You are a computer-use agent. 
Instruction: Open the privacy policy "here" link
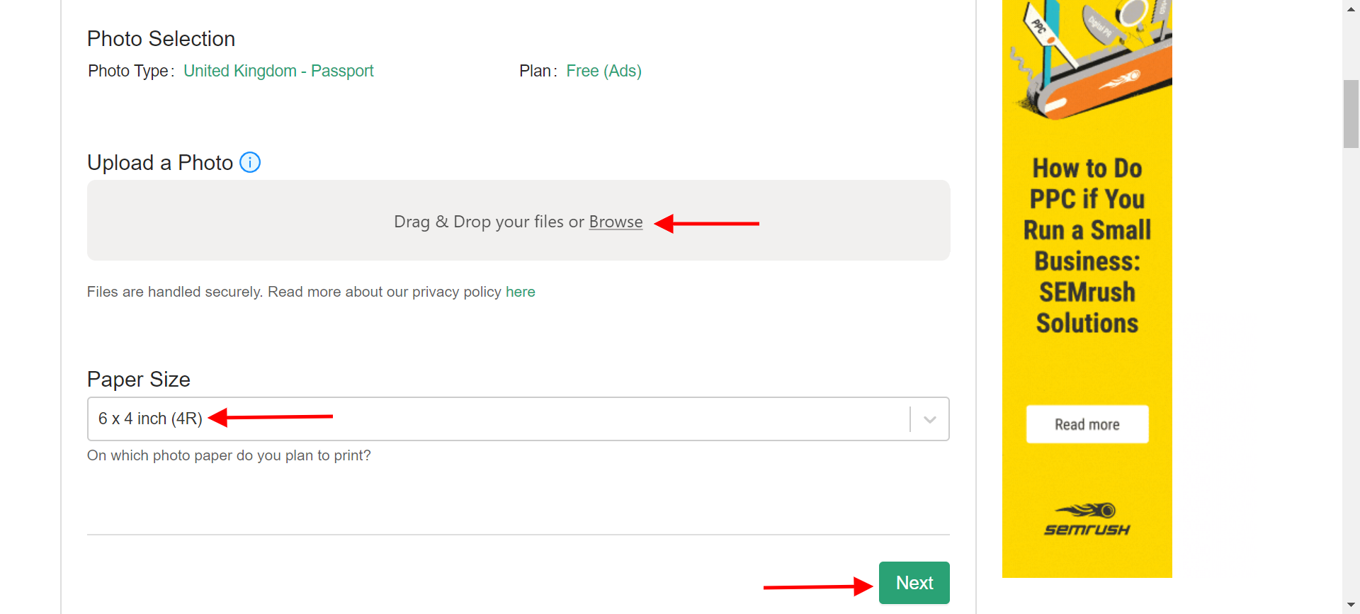tap(520, 292)
